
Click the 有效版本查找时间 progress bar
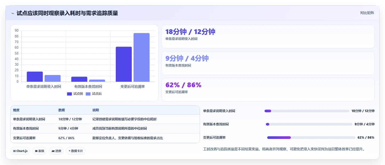309,124
